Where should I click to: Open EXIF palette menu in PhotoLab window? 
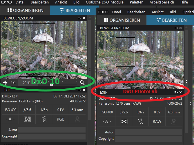click(x=176, y=93)
